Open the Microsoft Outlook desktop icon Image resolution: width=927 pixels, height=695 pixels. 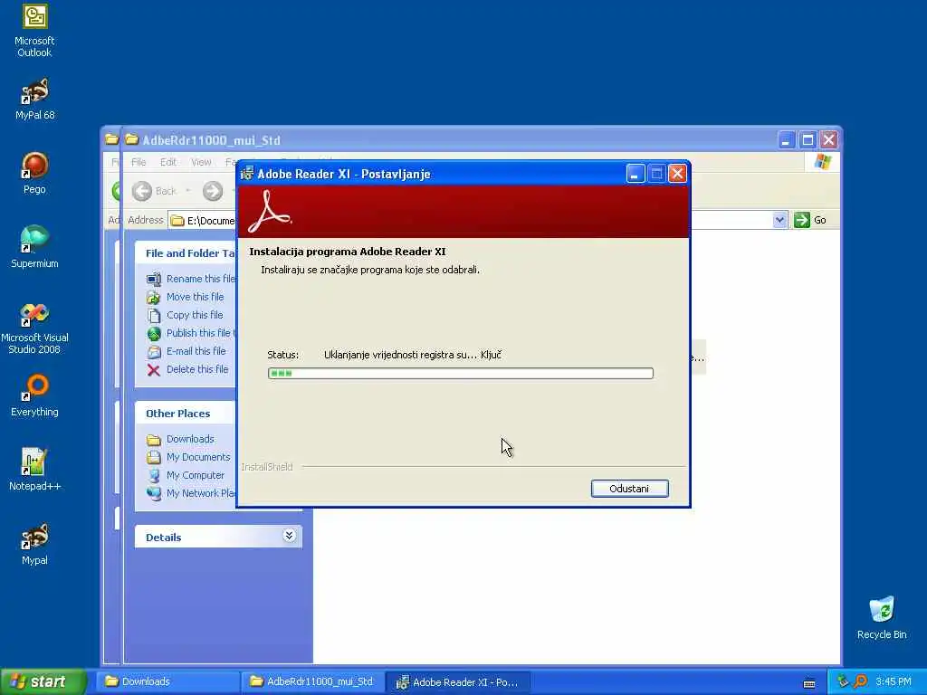pyautogui.click(x=34, y=31)
